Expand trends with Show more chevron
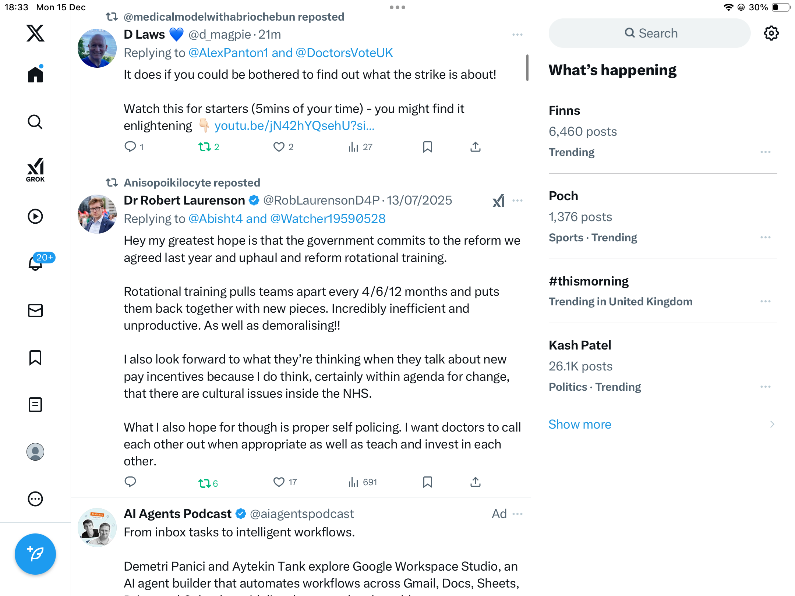 (772, 424)
